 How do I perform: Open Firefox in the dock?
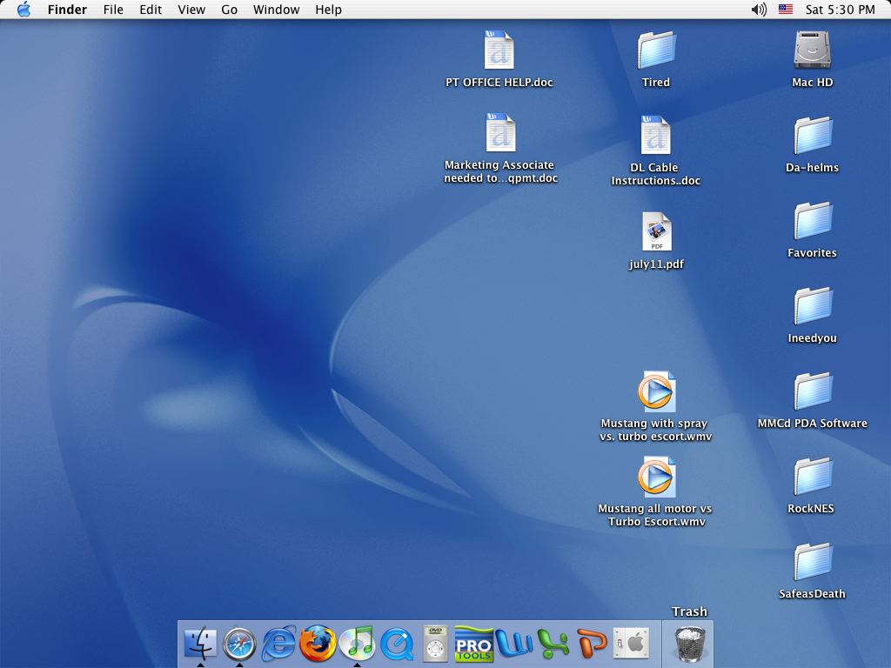(x=318, y=644)
